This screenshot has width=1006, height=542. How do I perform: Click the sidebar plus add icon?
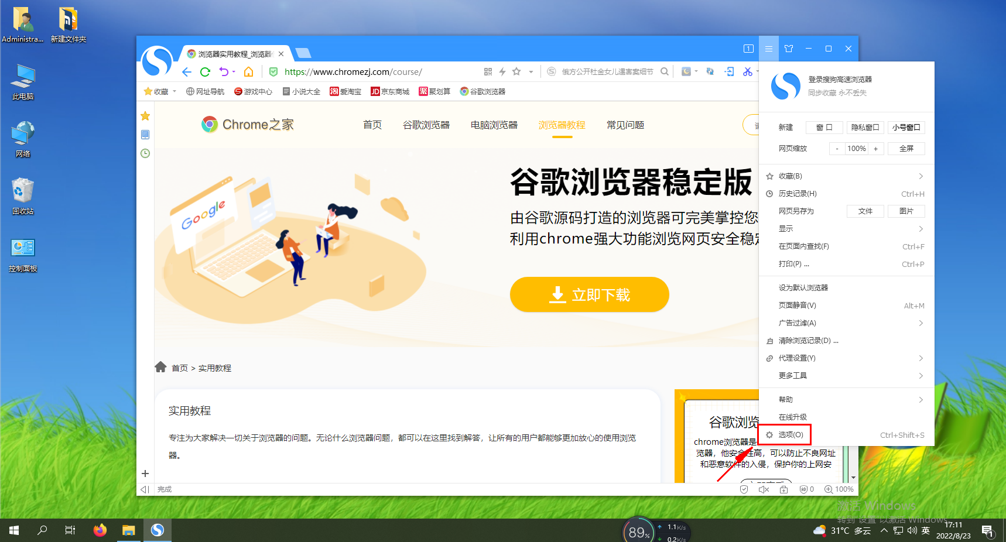[x=145, y=474]
